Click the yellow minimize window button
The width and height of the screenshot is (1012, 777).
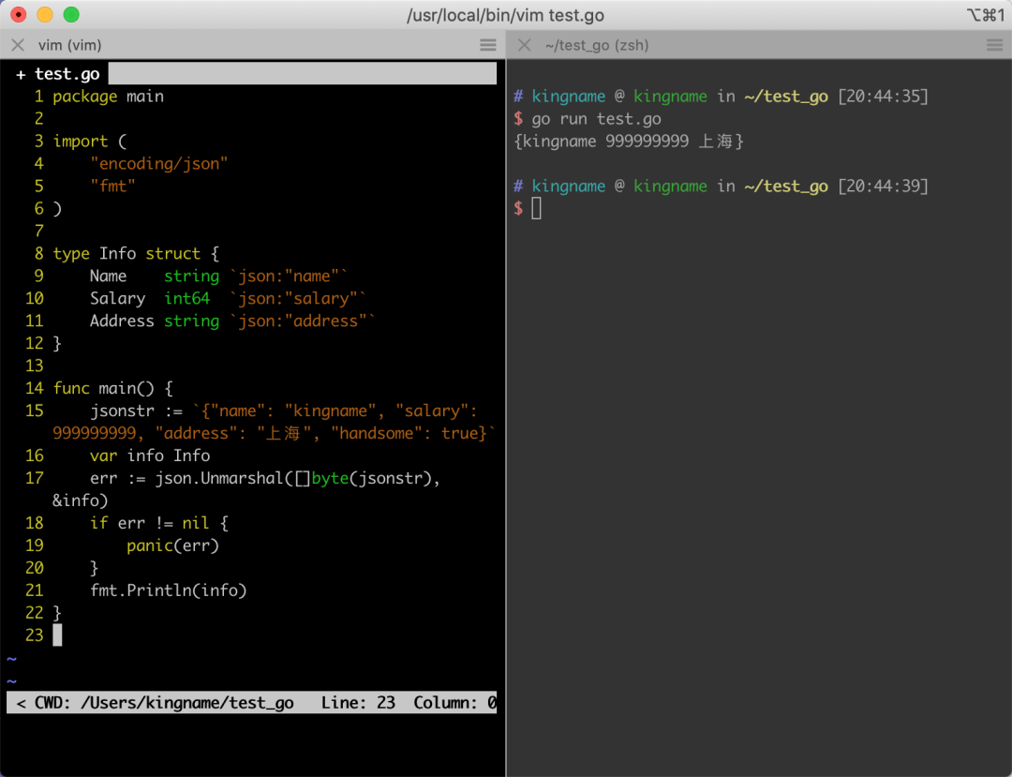pyautogui.click(x=45, y=14)
